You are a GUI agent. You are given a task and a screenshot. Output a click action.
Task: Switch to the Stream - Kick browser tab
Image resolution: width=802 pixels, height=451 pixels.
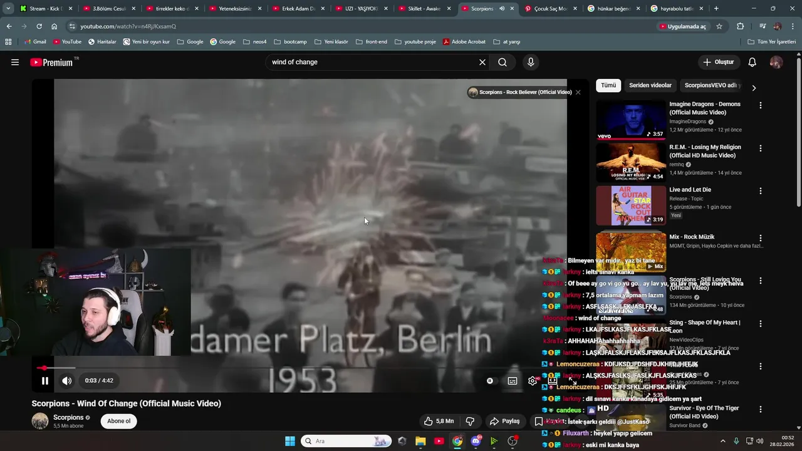46,9
